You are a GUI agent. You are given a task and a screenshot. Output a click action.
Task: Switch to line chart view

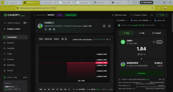click(x=66, y=39)
